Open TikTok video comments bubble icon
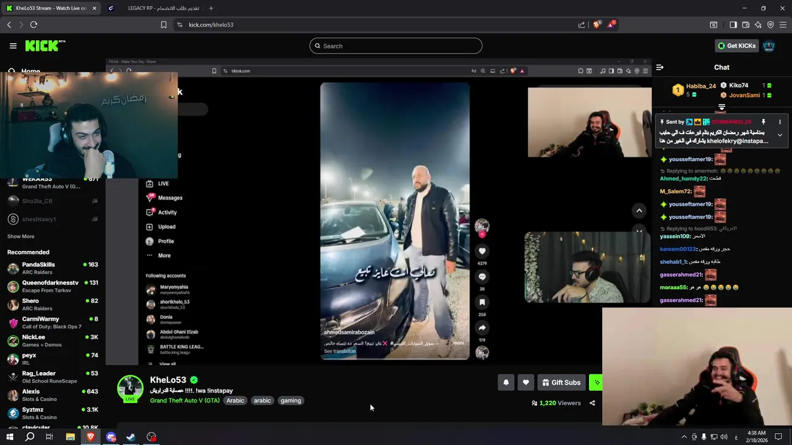This screenshot has width=792, height=445. click(482, 276)
